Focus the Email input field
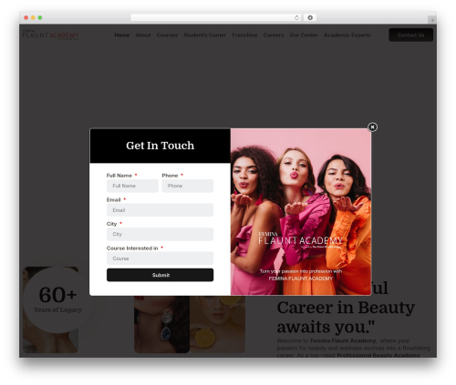This screenshot has width=456, height=385. point(160,210)
